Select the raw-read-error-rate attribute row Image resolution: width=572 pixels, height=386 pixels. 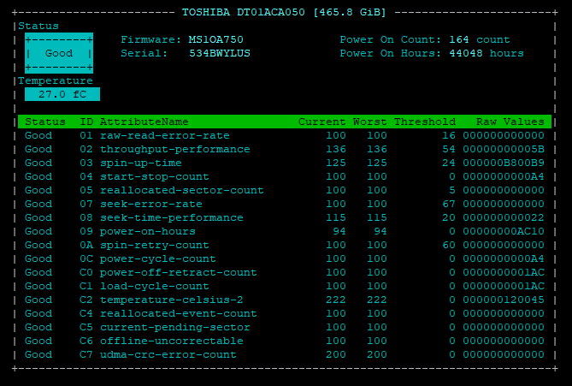tap(285, 135)
